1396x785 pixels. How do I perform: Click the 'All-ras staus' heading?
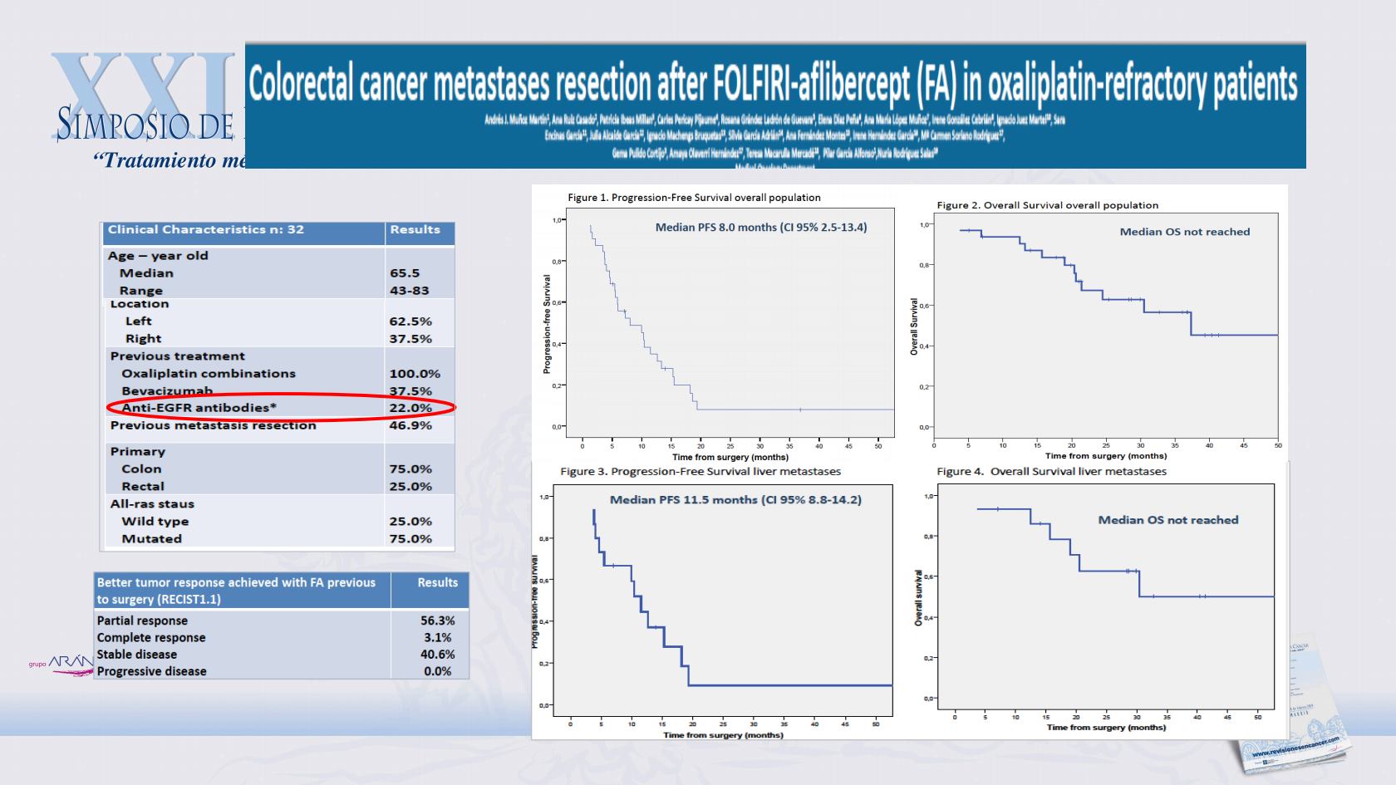[x=152, y=504]
